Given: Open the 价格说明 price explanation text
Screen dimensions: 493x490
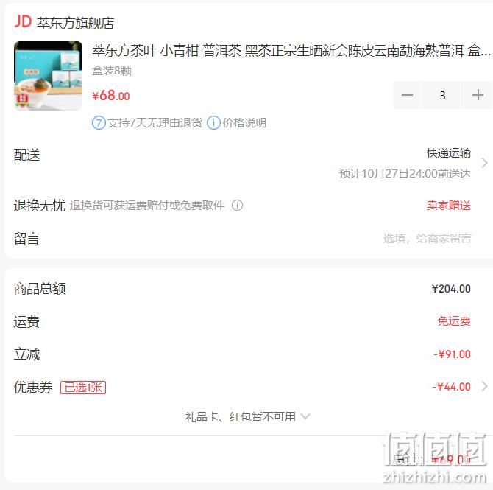Looking at the screenshot, I should (x=244, y=123).
